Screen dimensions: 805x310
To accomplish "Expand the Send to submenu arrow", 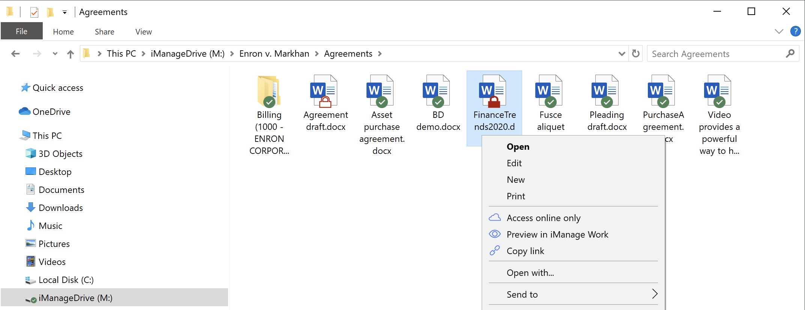I will pyautogui.click(x=655, y=294).
